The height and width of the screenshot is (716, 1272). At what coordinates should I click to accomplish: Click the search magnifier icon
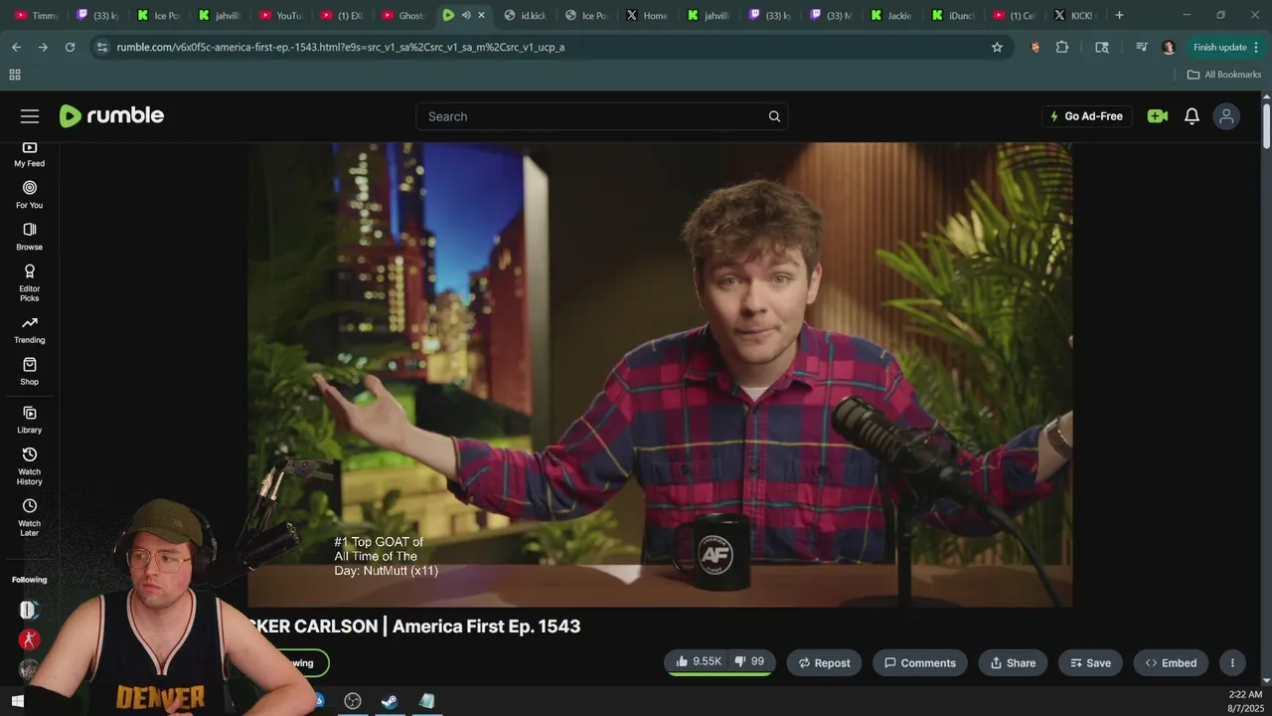tap(774, 116)
